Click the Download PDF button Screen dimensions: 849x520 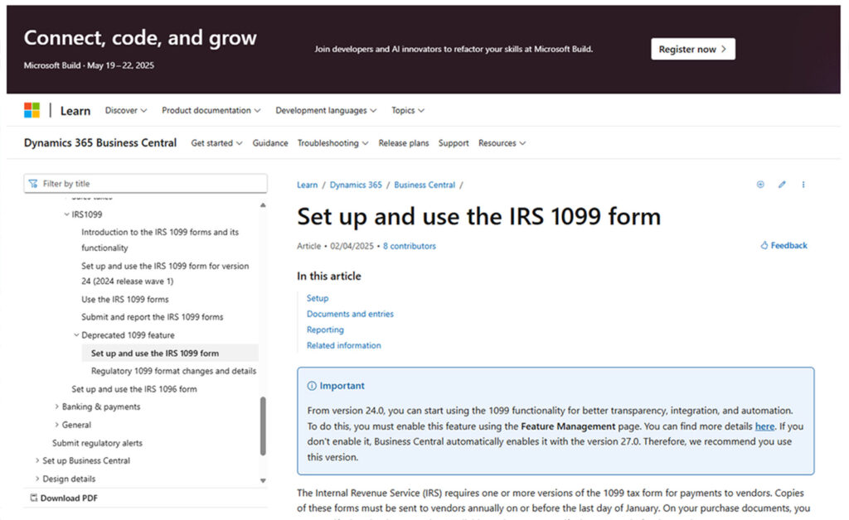(x=64, y=498)
